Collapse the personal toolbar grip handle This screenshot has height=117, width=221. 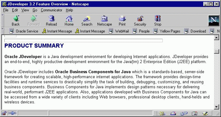click(x=2, y=31)
